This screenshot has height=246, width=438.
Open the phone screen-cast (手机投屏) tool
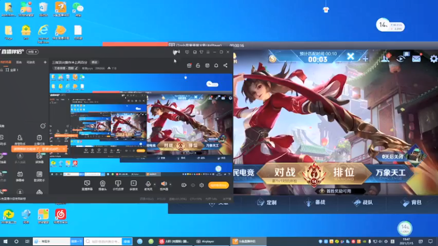tap(118, 185)
